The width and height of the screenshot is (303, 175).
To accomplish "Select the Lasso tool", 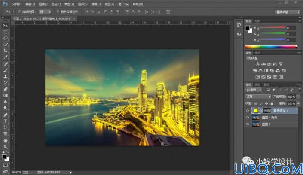I will [x=6, y=38].
